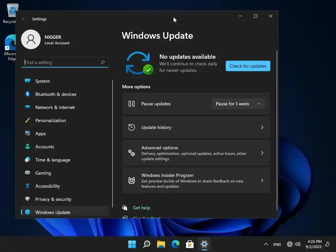Screen dimensions: 336x252
Task: Go to Network & internet settings
Action: [65, 107]
